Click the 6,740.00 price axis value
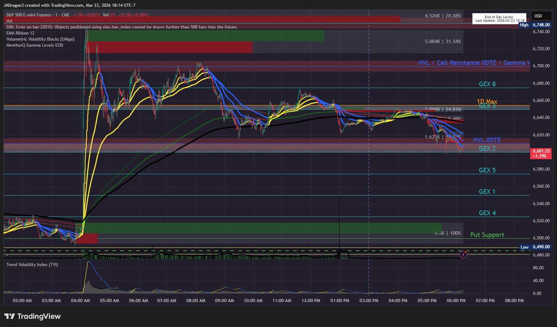The height and width of the screenshot is (327, 557). pos(541,31)
